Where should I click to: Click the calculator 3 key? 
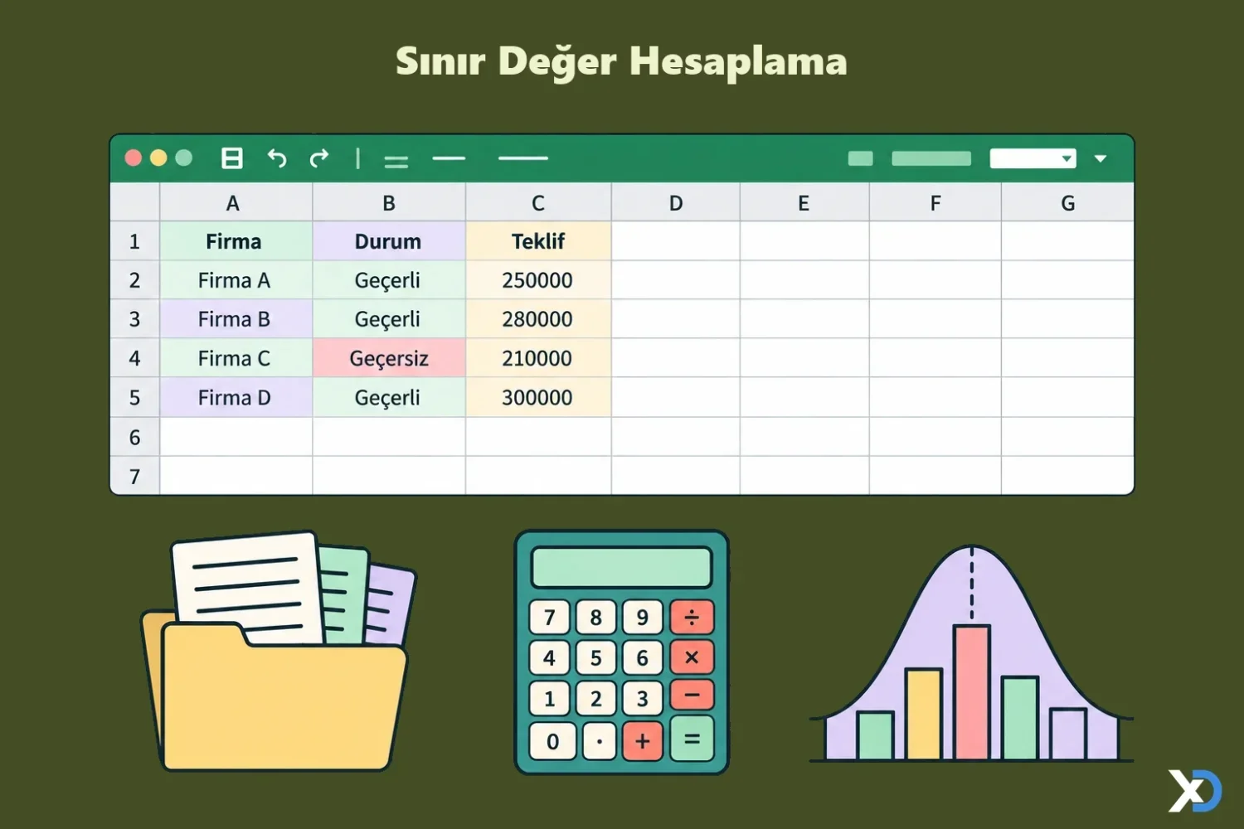tap(643, 699)
